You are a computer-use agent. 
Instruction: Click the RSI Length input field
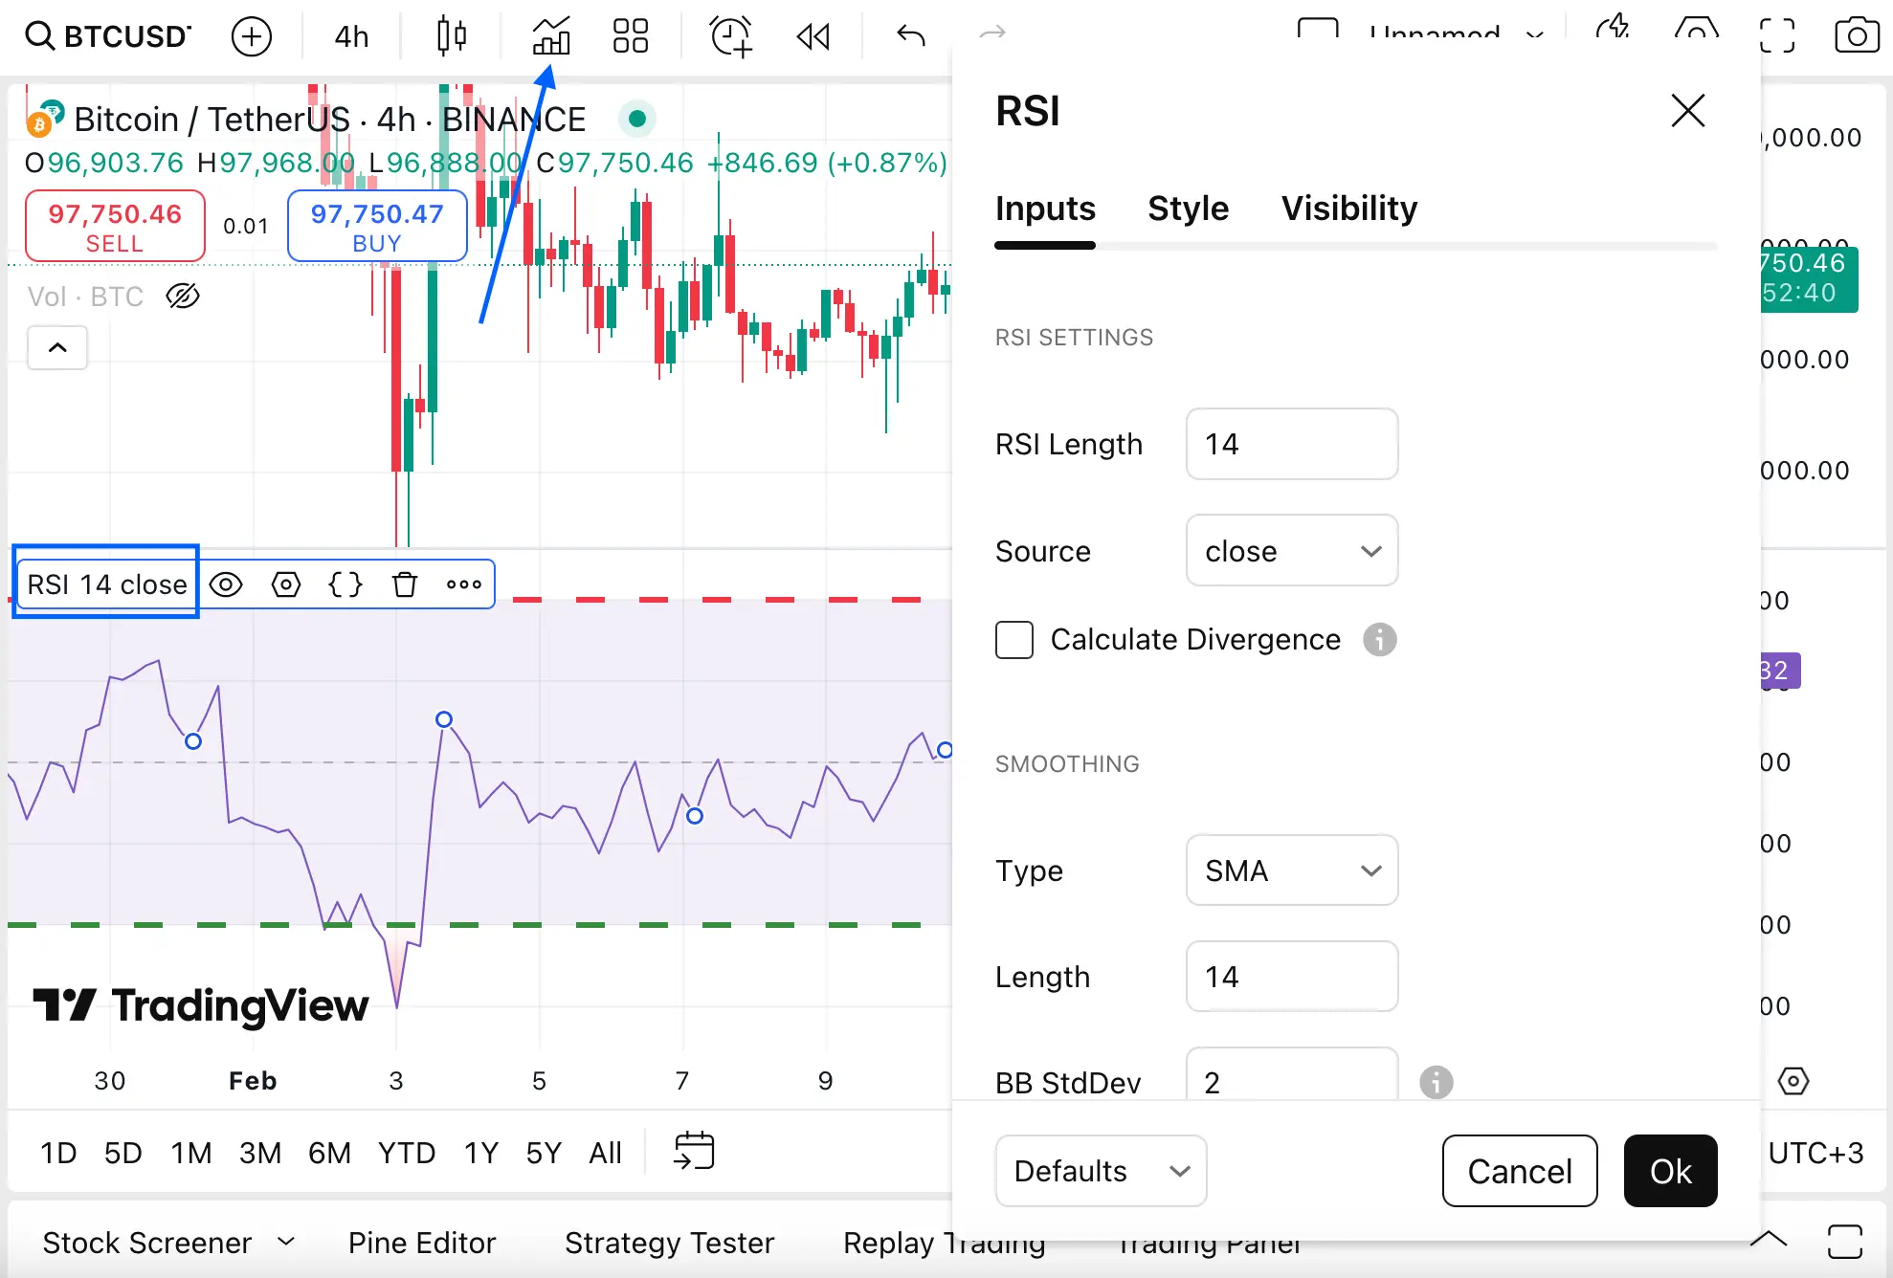1291,444
